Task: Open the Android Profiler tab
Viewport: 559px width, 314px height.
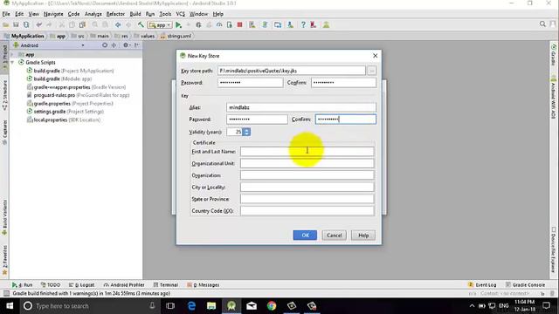Action: pyautogui.click(x=124, y=285)
